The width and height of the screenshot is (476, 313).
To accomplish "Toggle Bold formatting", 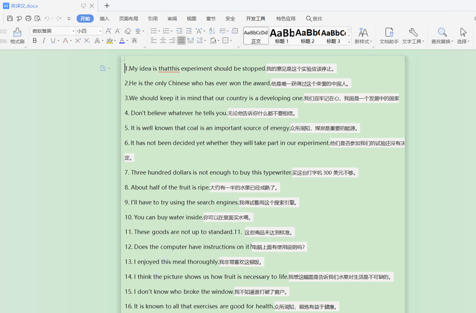I will (x=35, y=41).
